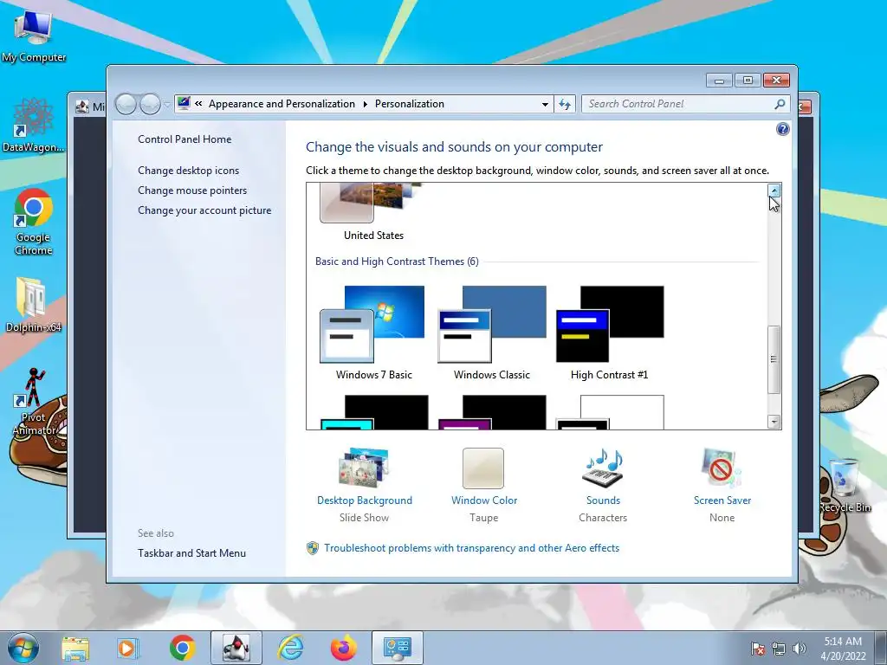Open Taskbar and Start Menu link

191,553
